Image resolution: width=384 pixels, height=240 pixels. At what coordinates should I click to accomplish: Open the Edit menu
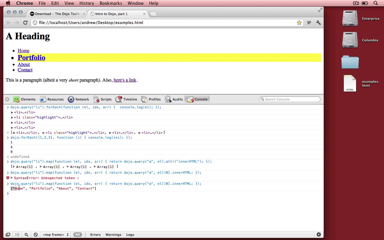tap(55, 3)
